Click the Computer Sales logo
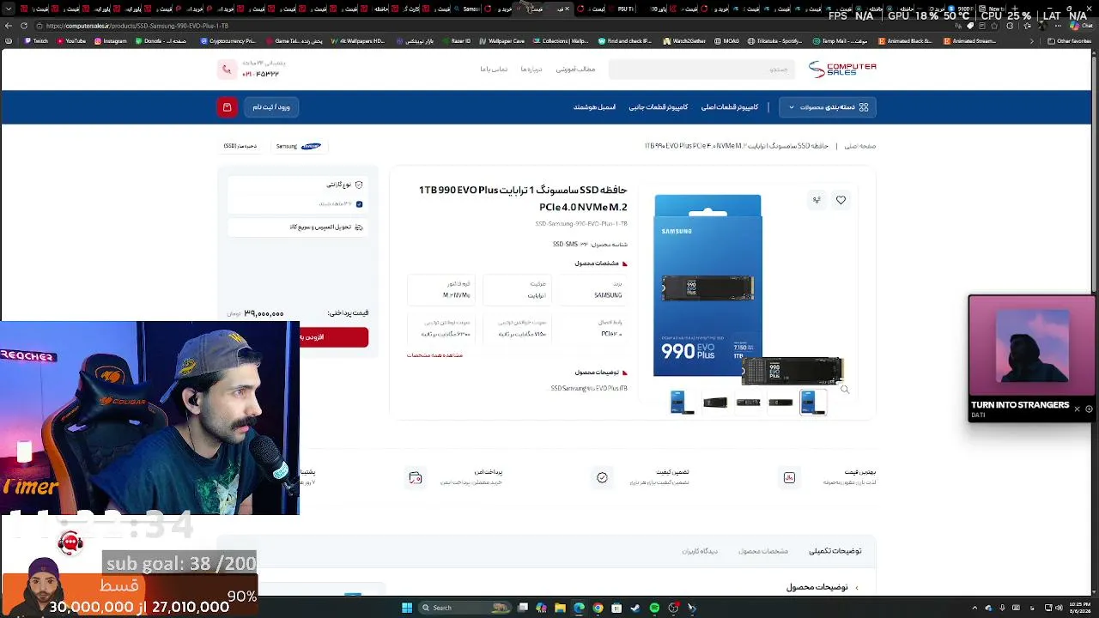Viewport: 1099px width, 618px height. tap(842, 69)
